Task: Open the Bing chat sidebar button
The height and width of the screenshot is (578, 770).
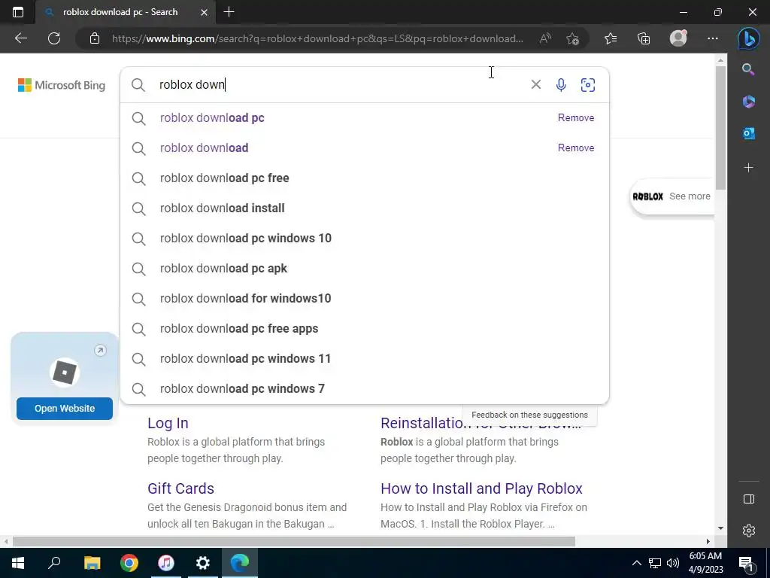Action: click(748, 39)
